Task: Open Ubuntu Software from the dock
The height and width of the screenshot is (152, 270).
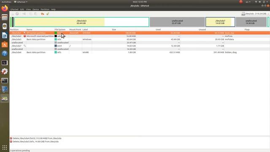Action: (5, 44)
